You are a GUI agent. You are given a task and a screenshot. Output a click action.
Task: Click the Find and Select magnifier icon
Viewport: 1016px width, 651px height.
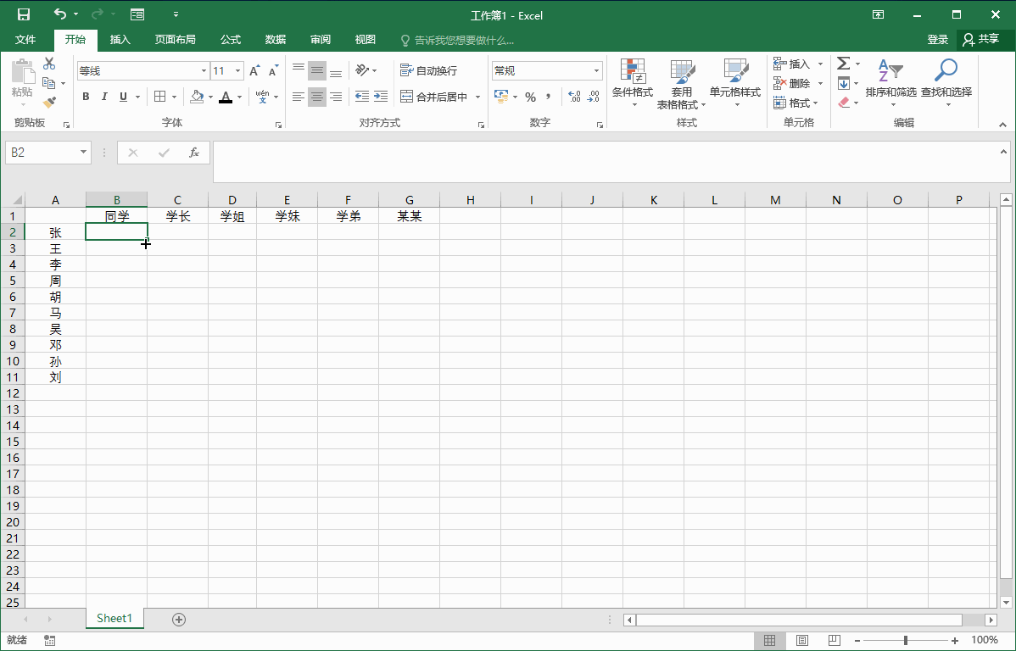tap(946, 70)
